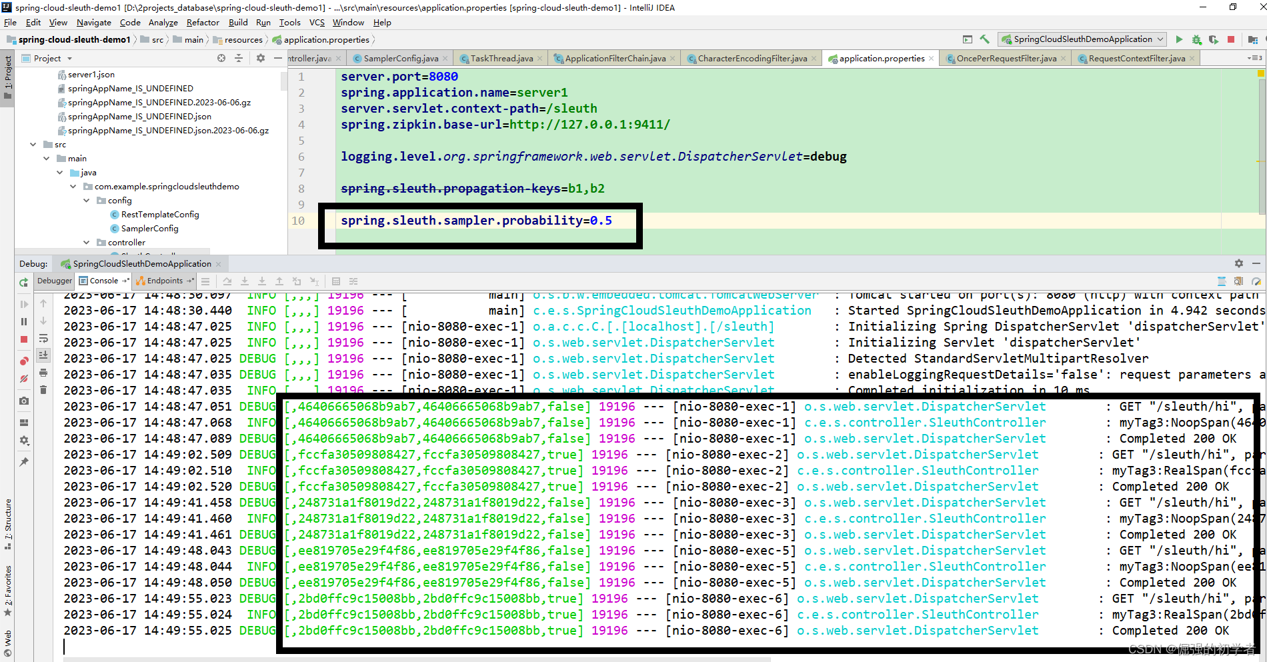Click Step Over icon in debug toolbar

pos(227,281)
